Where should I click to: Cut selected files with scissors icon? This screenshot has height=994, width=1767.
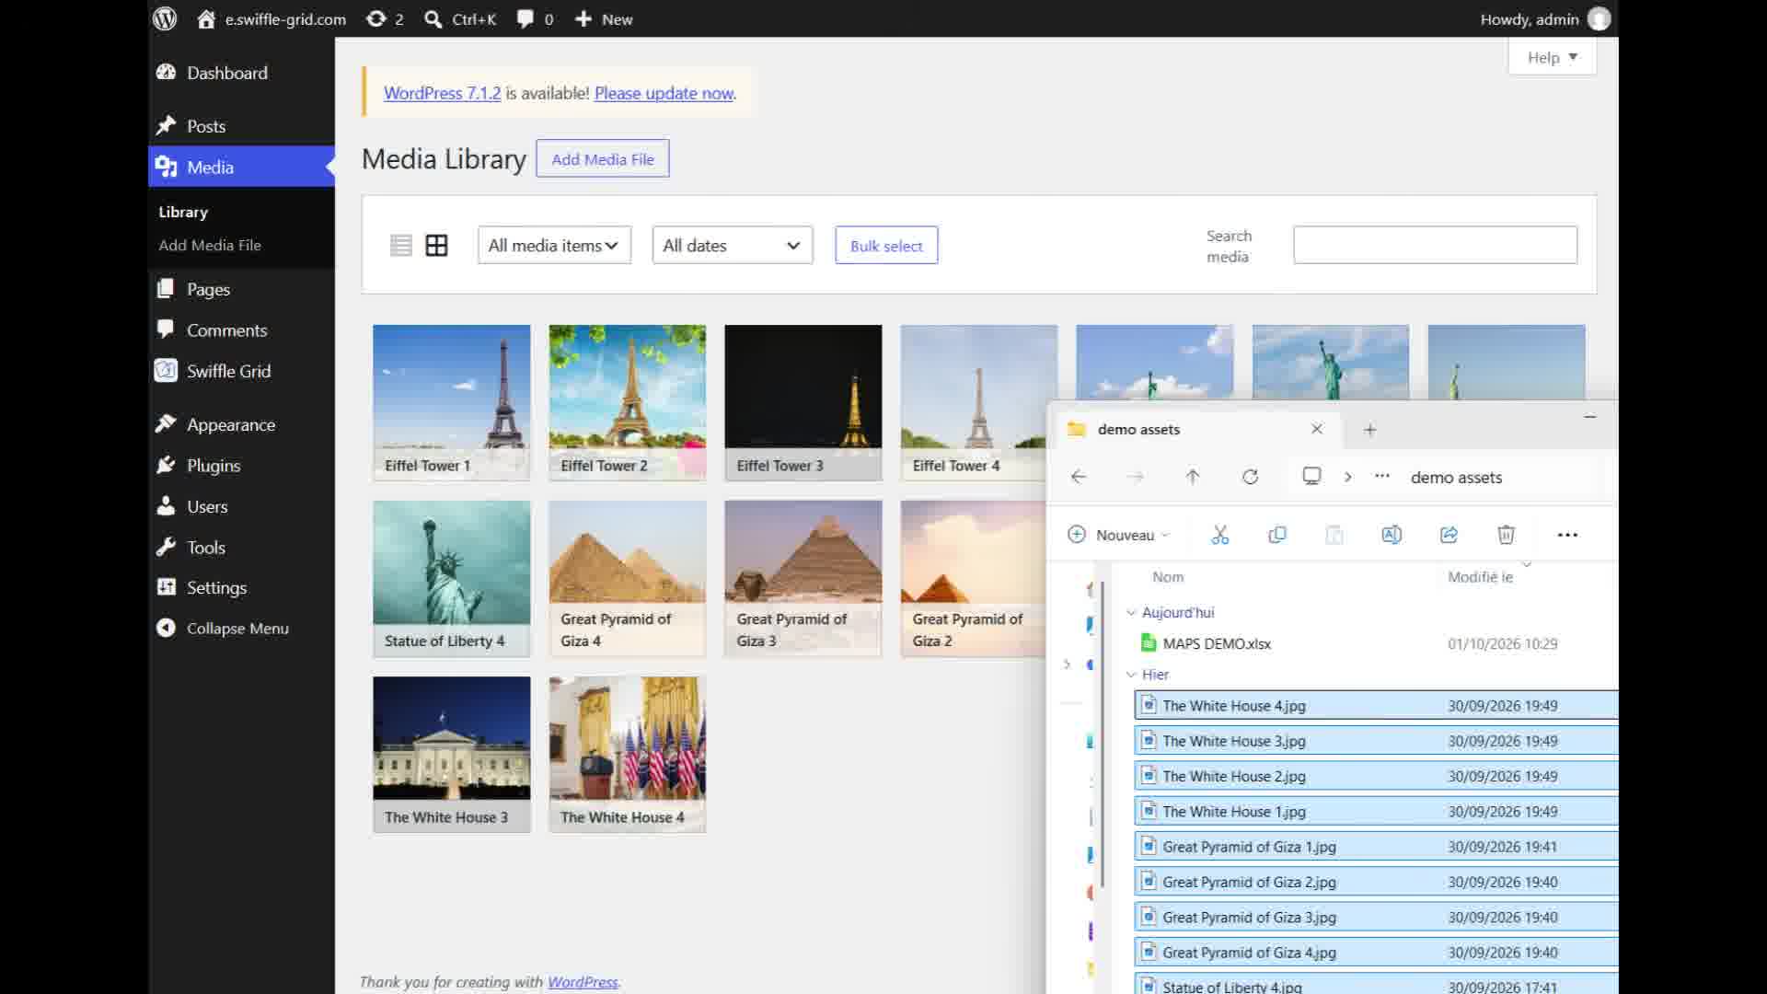point(1220,535)
